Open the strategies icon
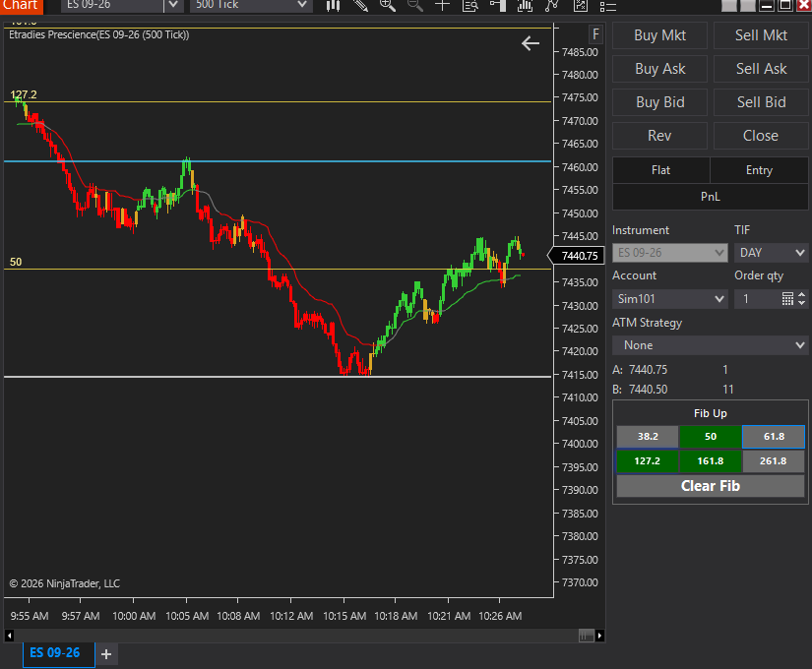812x669 pixels. coord(552,6)
